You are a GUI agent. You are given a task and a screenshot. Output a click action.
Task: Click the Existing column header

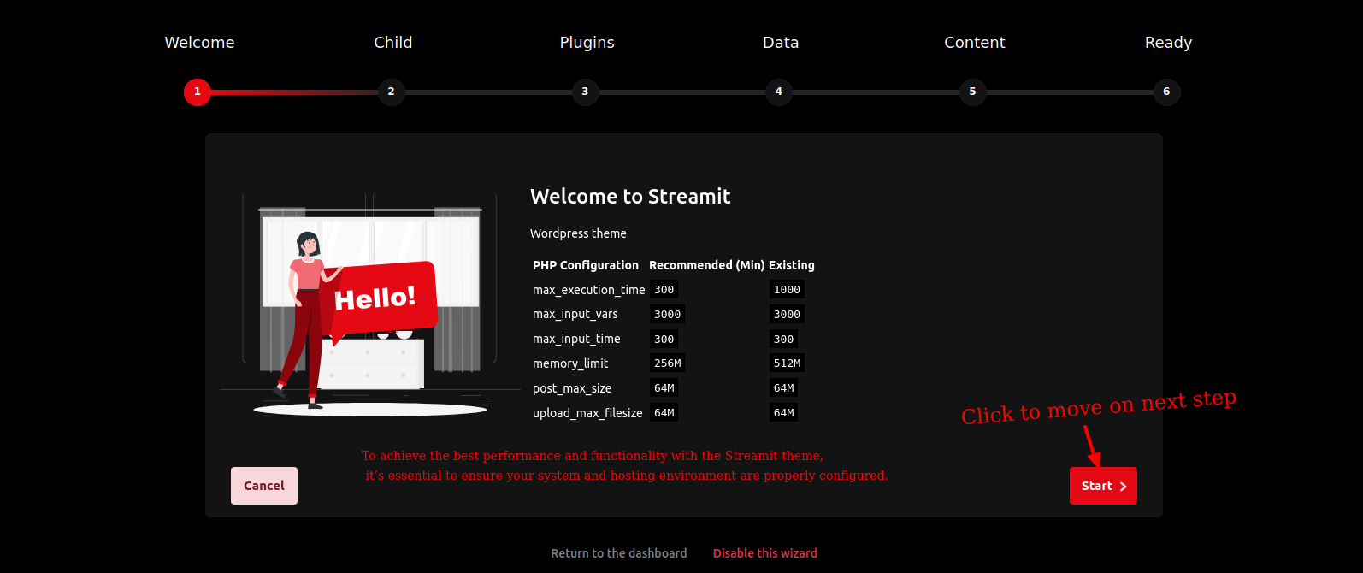point(792,265)
